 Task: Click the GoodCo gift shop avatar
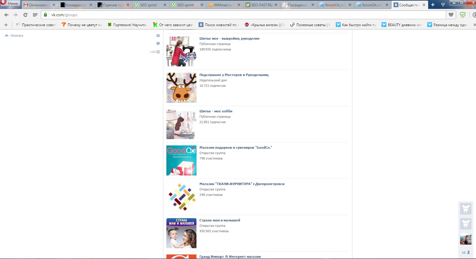tap(181, 160)
